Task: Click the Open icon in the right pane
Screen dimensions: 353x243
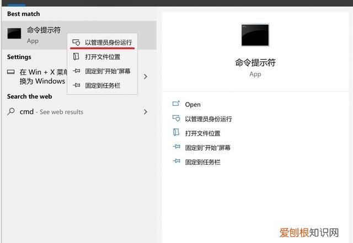Action: coord(176,104)
